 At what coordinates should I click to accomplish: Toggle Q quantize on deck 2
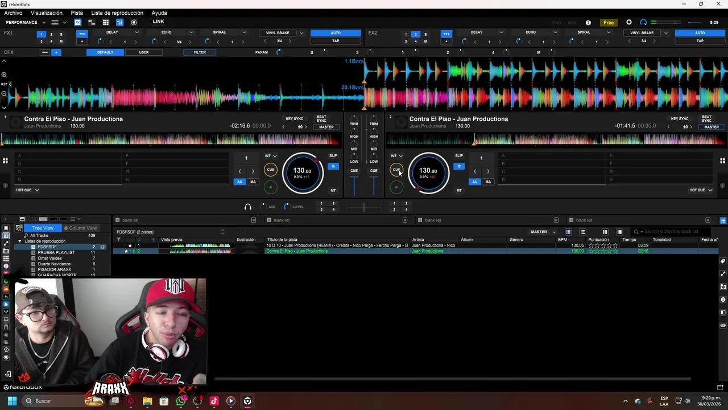[459, 166]
